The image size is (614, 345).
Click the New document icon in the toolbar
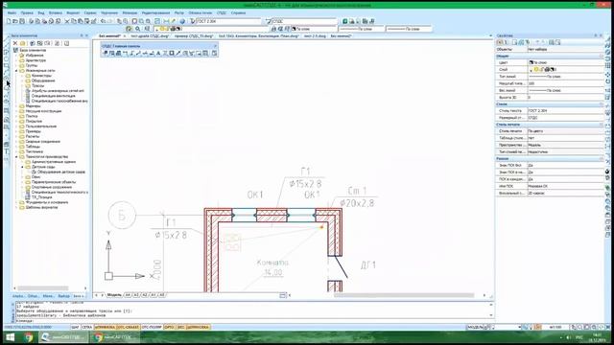[x=9, y=21]
